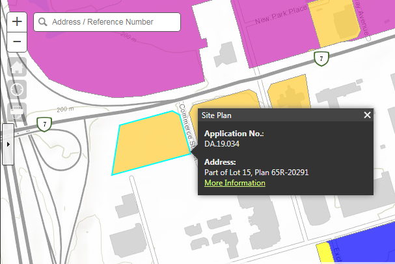
Task: Open the More Information link
Action: (234, 183)
